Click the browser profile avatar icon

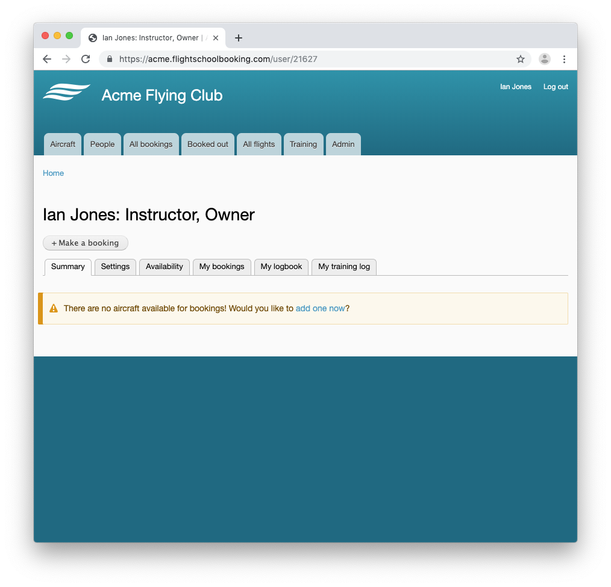[544, 59]
